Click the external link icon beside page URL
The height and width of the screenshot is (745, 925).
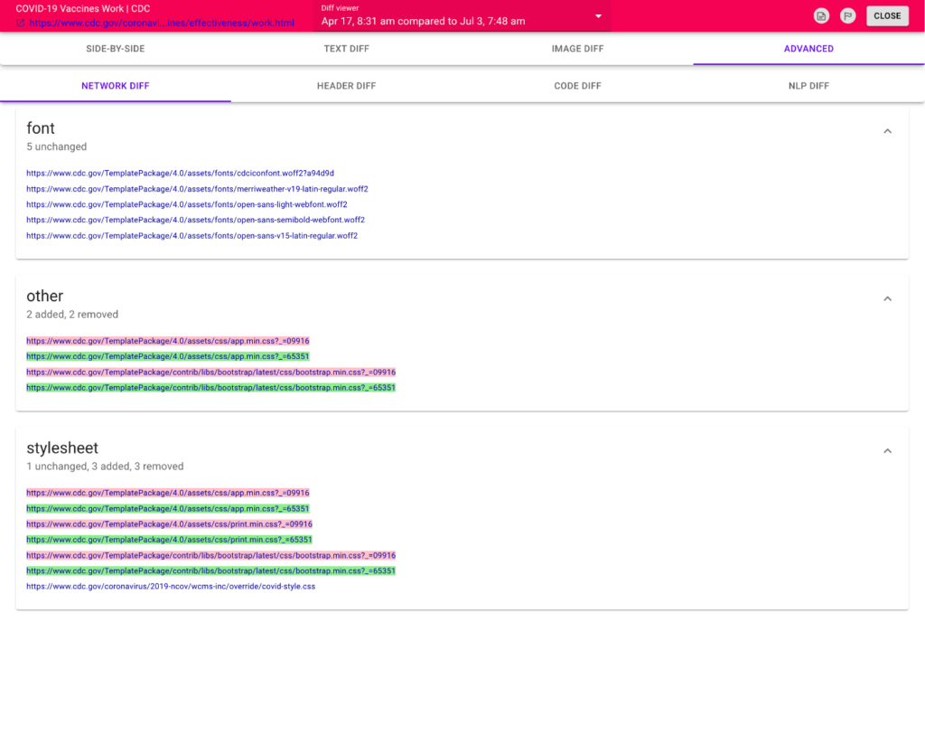[21, 23]
